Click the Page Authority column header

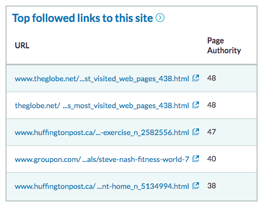click(224, 46)
